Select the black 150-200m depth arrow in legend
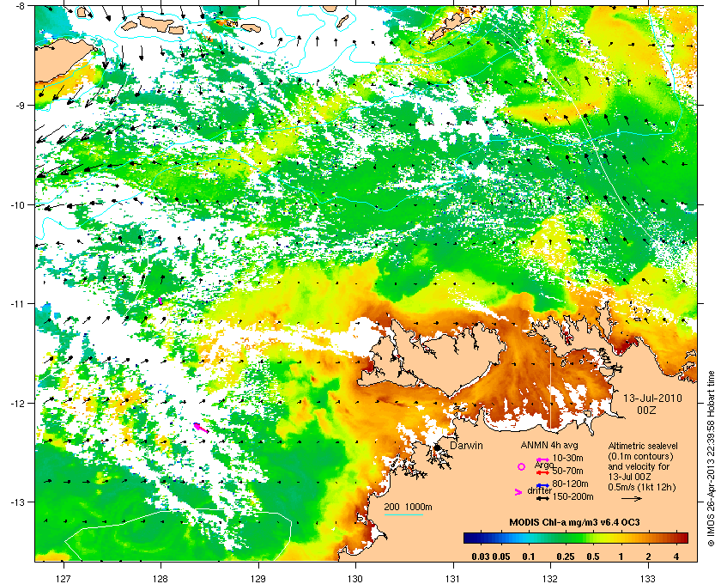Image resolution: width=721 pixels, height=584 pixels. [543, 498]
